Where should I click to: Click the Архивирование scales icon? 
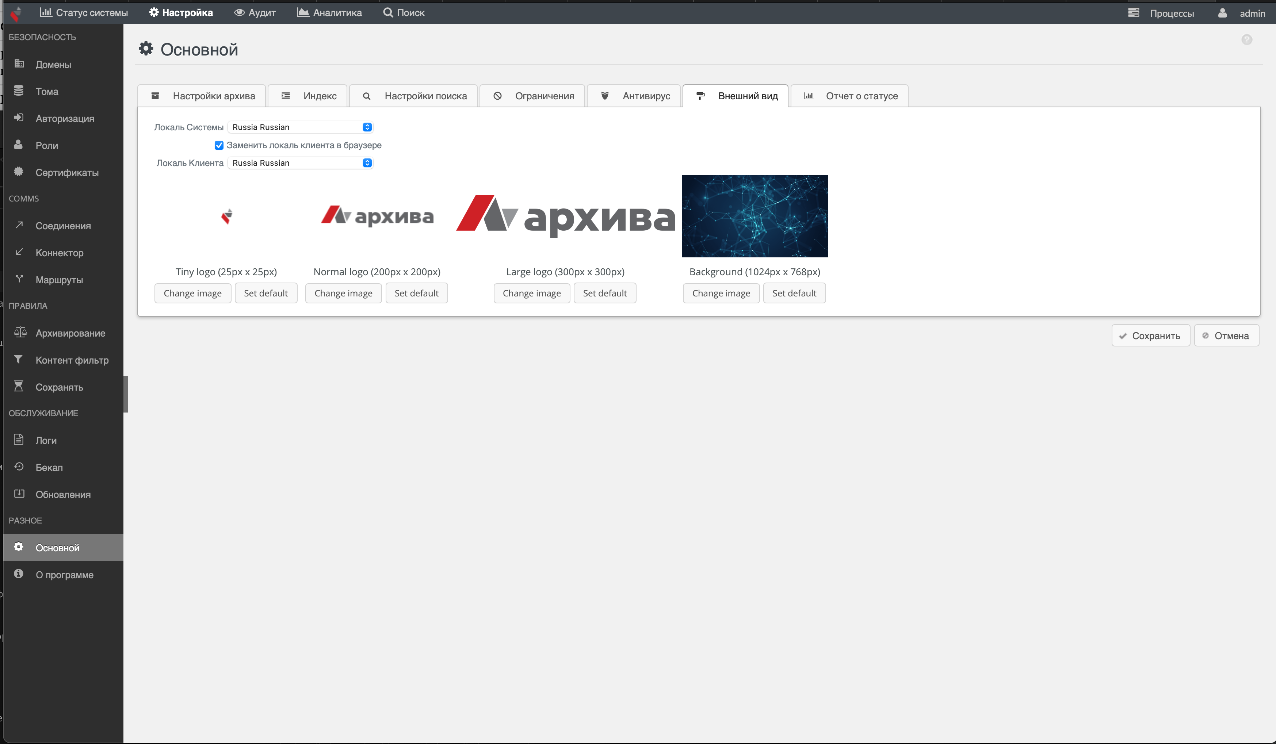tap(20, 332)
